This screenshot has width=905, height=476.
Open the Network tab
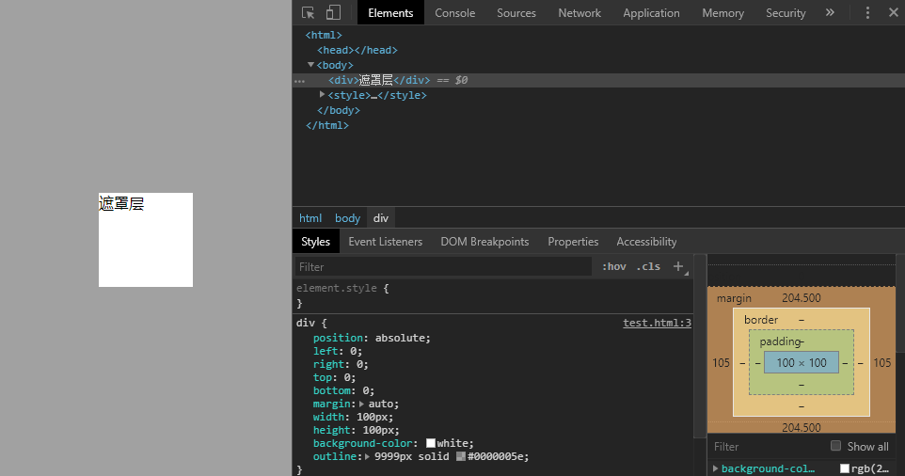click(x=580, y=12)
